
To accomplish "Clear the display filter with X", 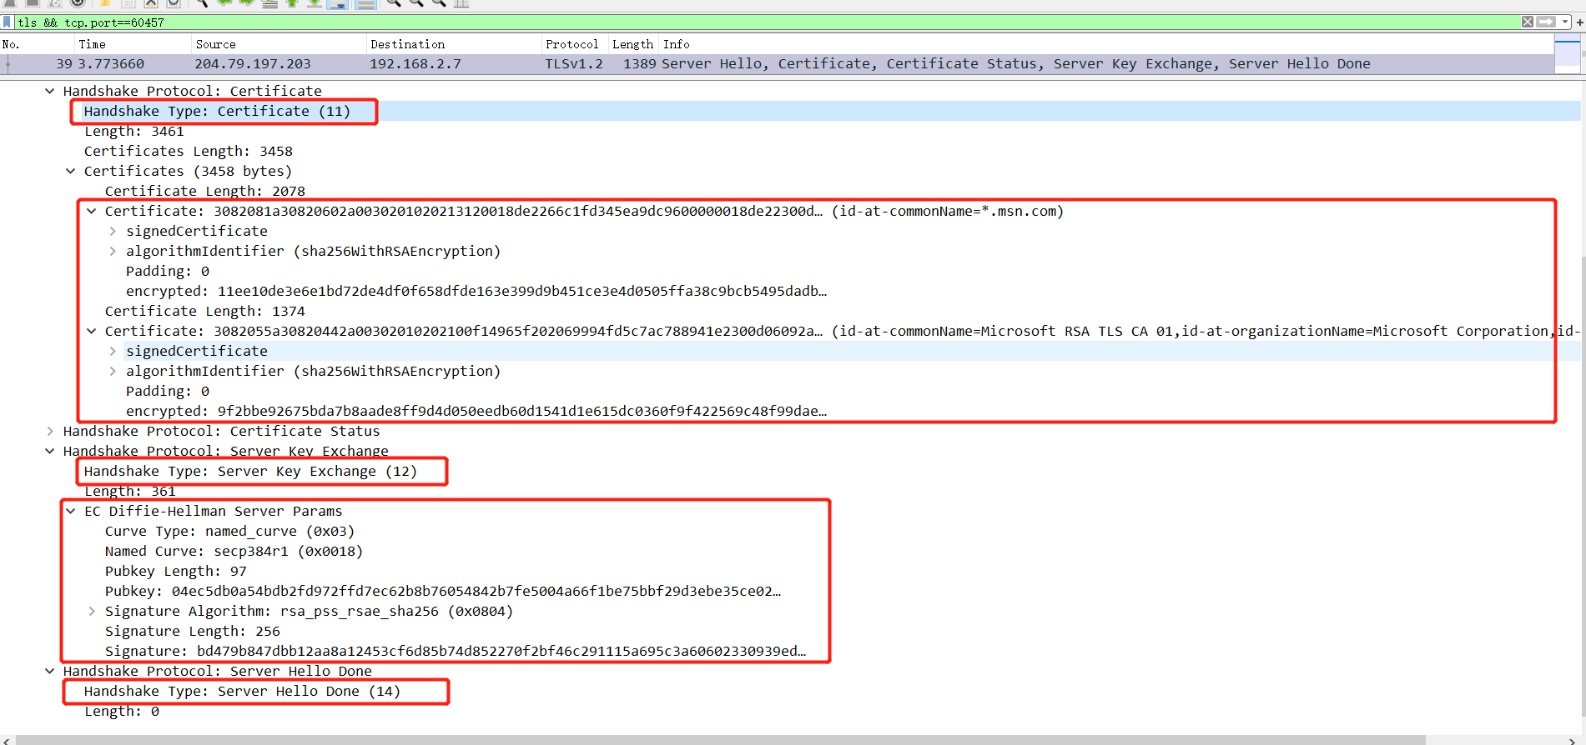I will click(1527, 22).
